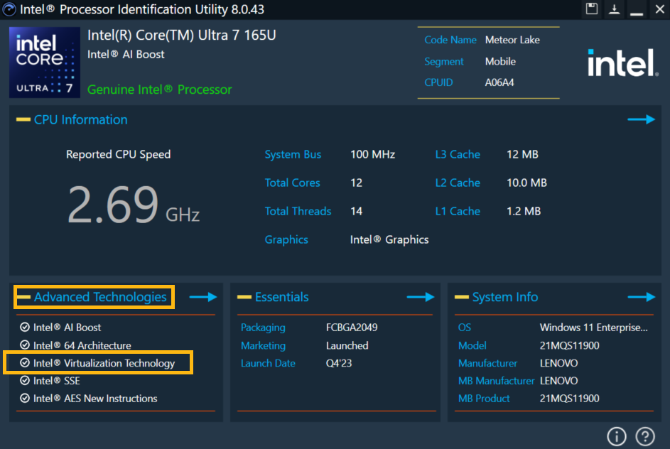Open the help question mark icon
This screenshot has height=449, width=670.
pyautogui.click(x=644, y=436)
